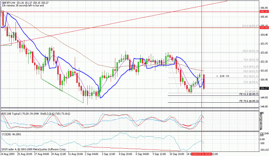This screenshot has width=269, height=156.
Task: Select the 161.8 @155.03 Fibonacci label
Action: click(250, 26)
